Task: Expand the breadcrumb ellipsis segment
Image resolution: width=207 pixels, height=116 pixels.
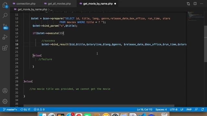Action: point(51,10)
